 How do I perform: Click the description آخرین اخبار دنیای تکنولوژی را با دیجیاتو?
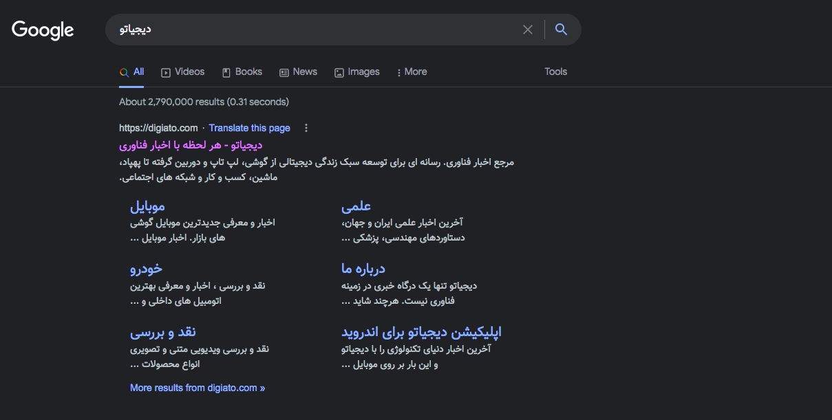point(416,356)
